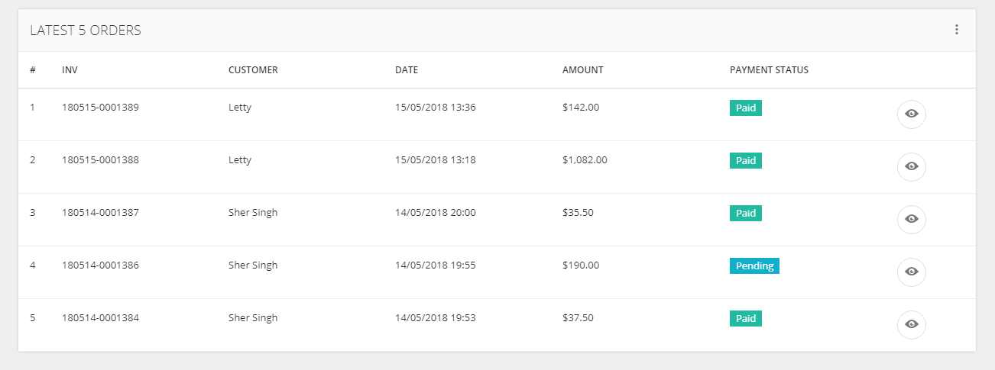
Task: Click the PAYMENT STATUS column header
Action: point(769,70)
